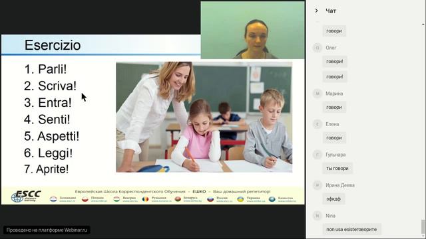Screen dimensions: 426x239
Task: Click slide item '3. Entra!'
Action: pos(48,103)
